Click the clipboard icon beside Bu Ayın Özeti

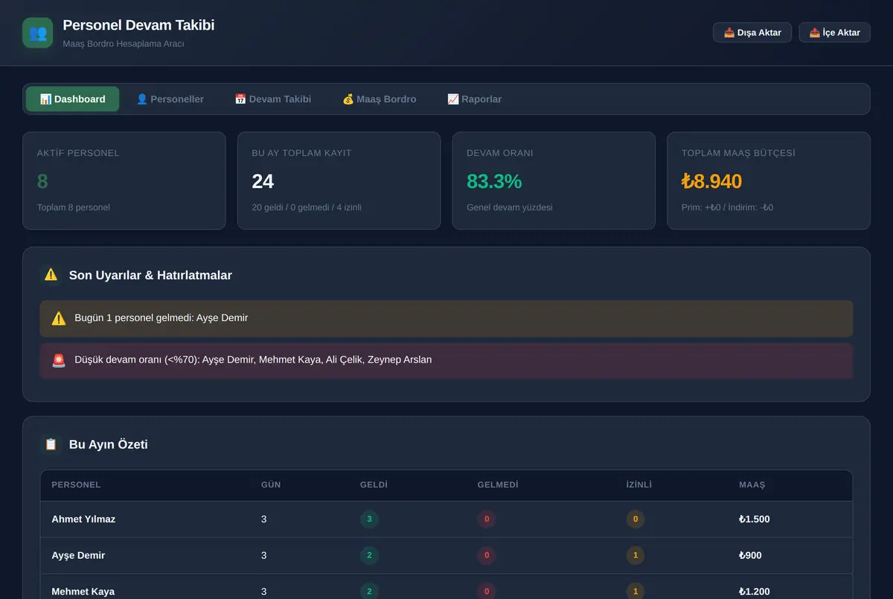click(x=51, y=444)
